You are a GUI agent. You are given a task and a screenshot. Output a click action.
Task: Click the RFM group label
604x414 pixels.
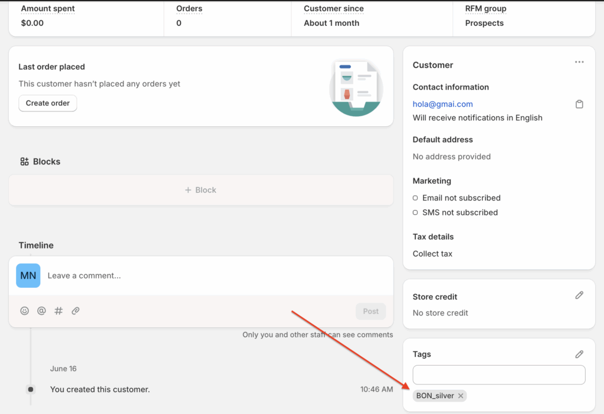coord(485,9)
